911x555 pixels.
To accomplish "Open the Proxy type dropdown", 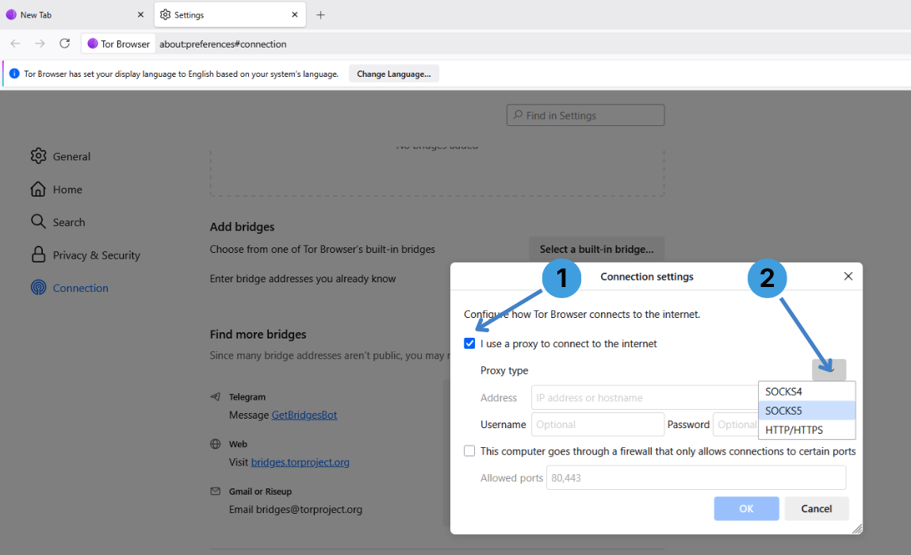I will coord(829,369).
